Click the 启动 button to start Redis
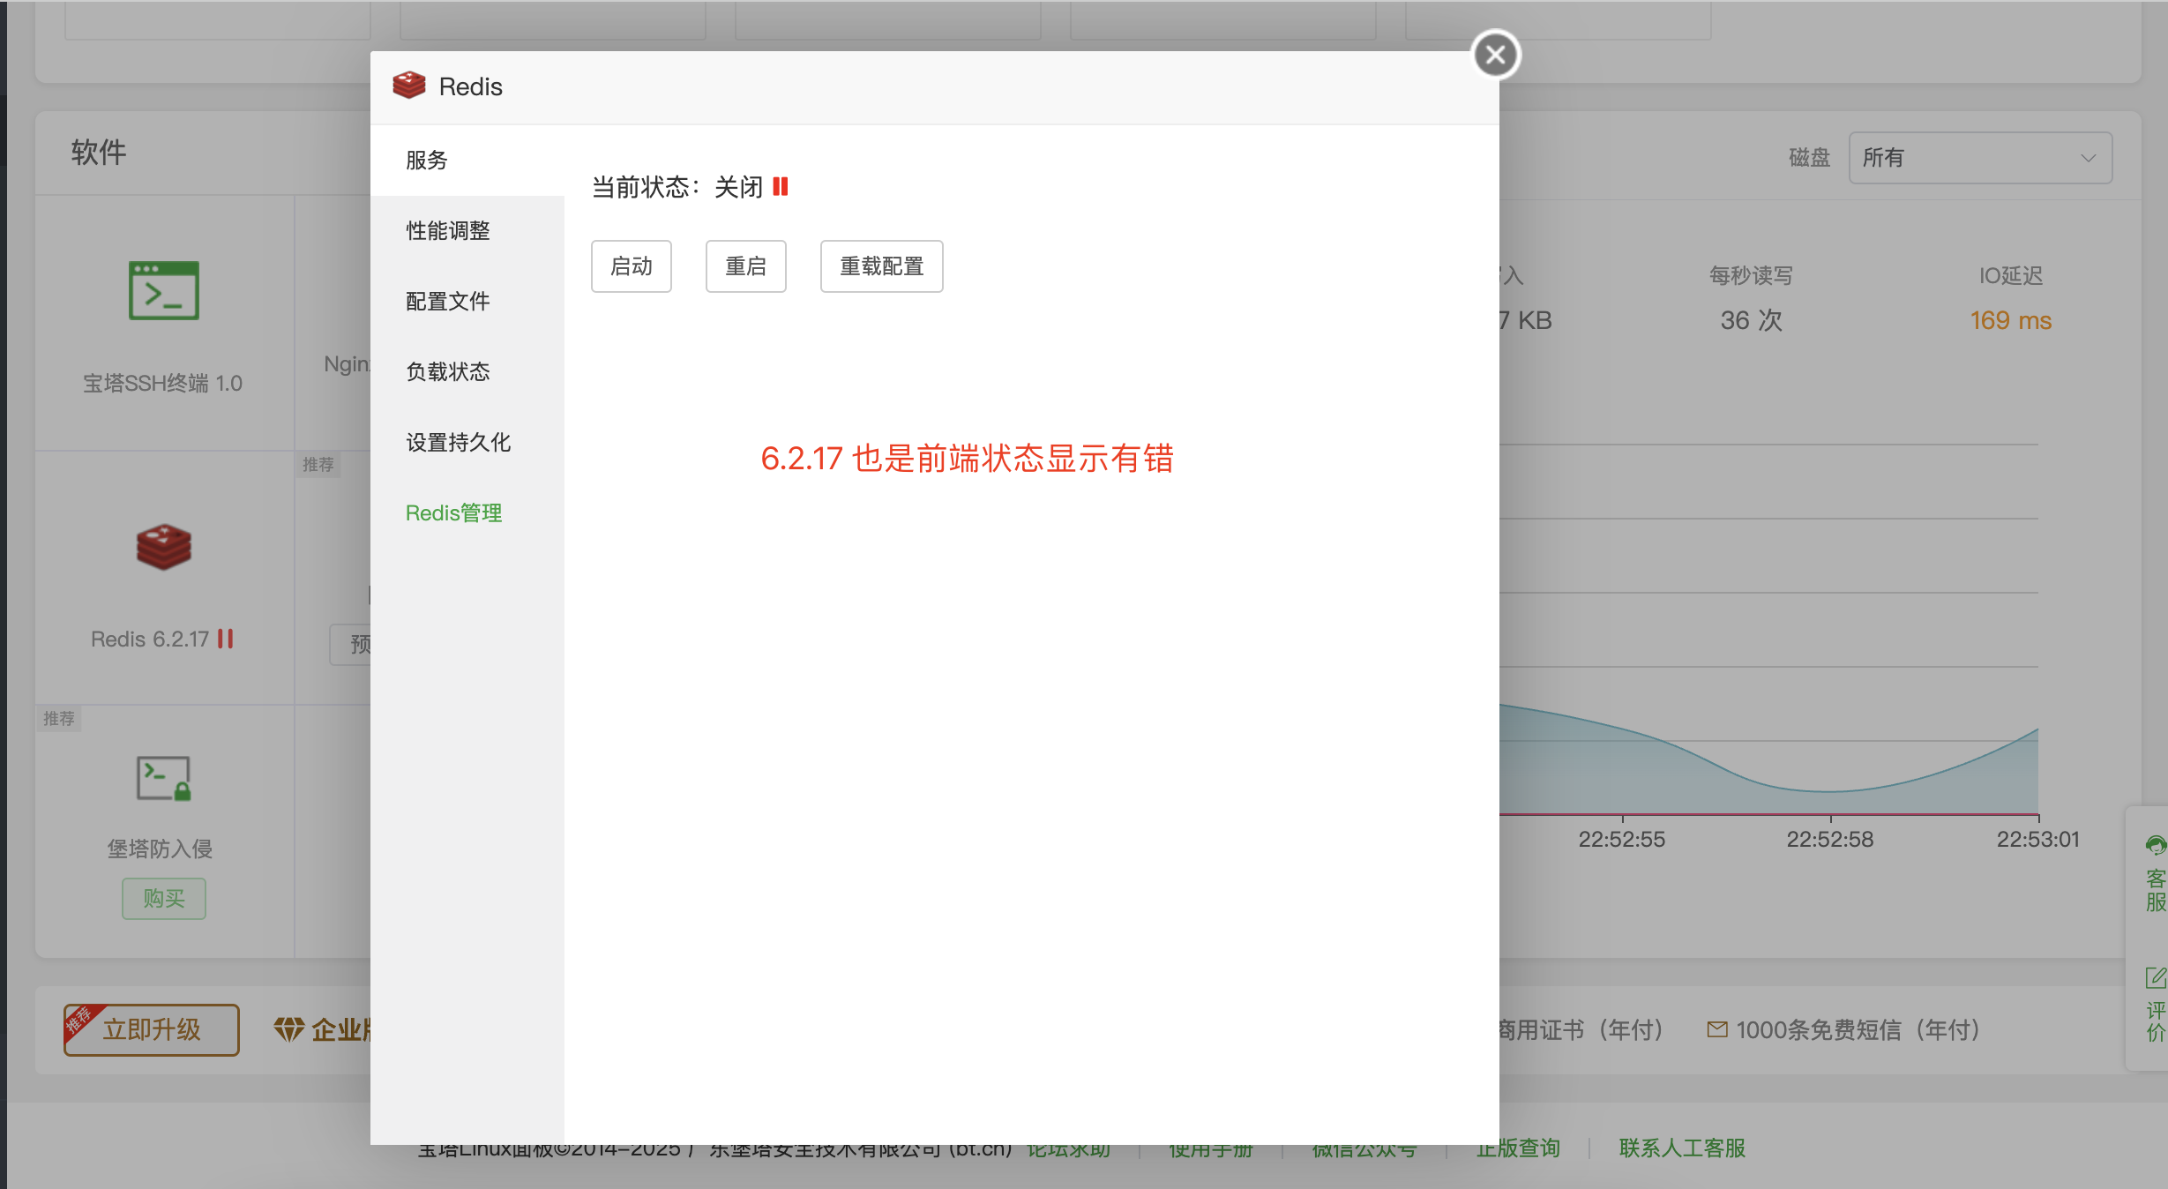 (x=632, y=266)
